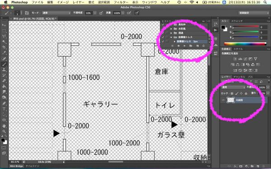
Task: Select the Hand tool
Action: point(4,126)
